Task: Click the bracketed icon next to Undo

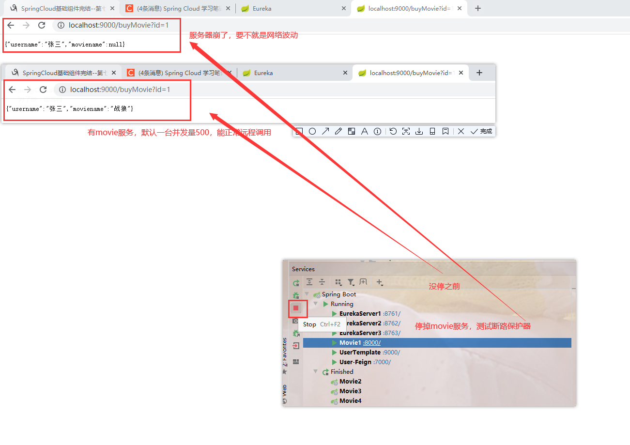Action: (x=406, y=131)
